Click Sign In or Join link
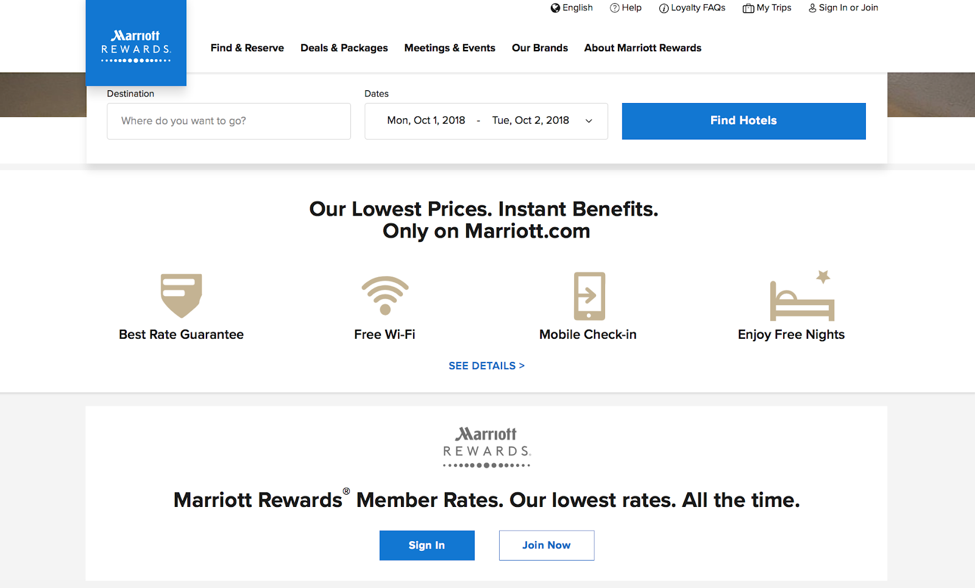Screen dimensions: 975x588 click(848, 8)
